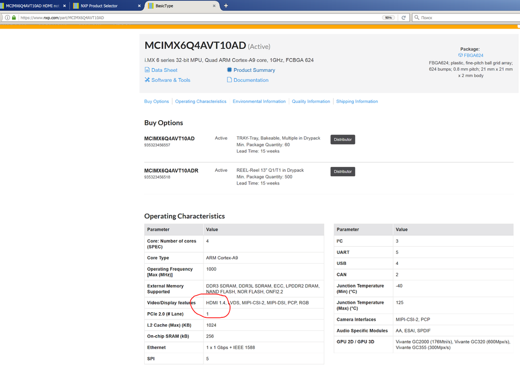Click part code 935323456518
Image resolution: width=520 pixels, height=371 pixels.
[157, 177]
